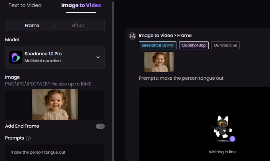Click the left panel vertical scrollbar

113,80
